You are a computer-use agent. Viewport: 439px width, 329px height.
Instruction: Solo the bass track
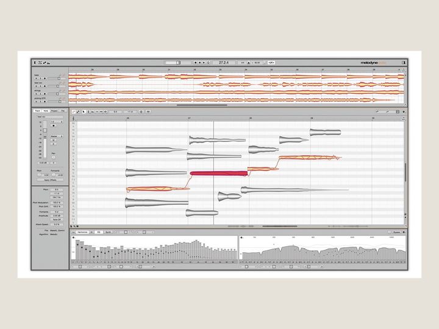[x=40, y=79]
